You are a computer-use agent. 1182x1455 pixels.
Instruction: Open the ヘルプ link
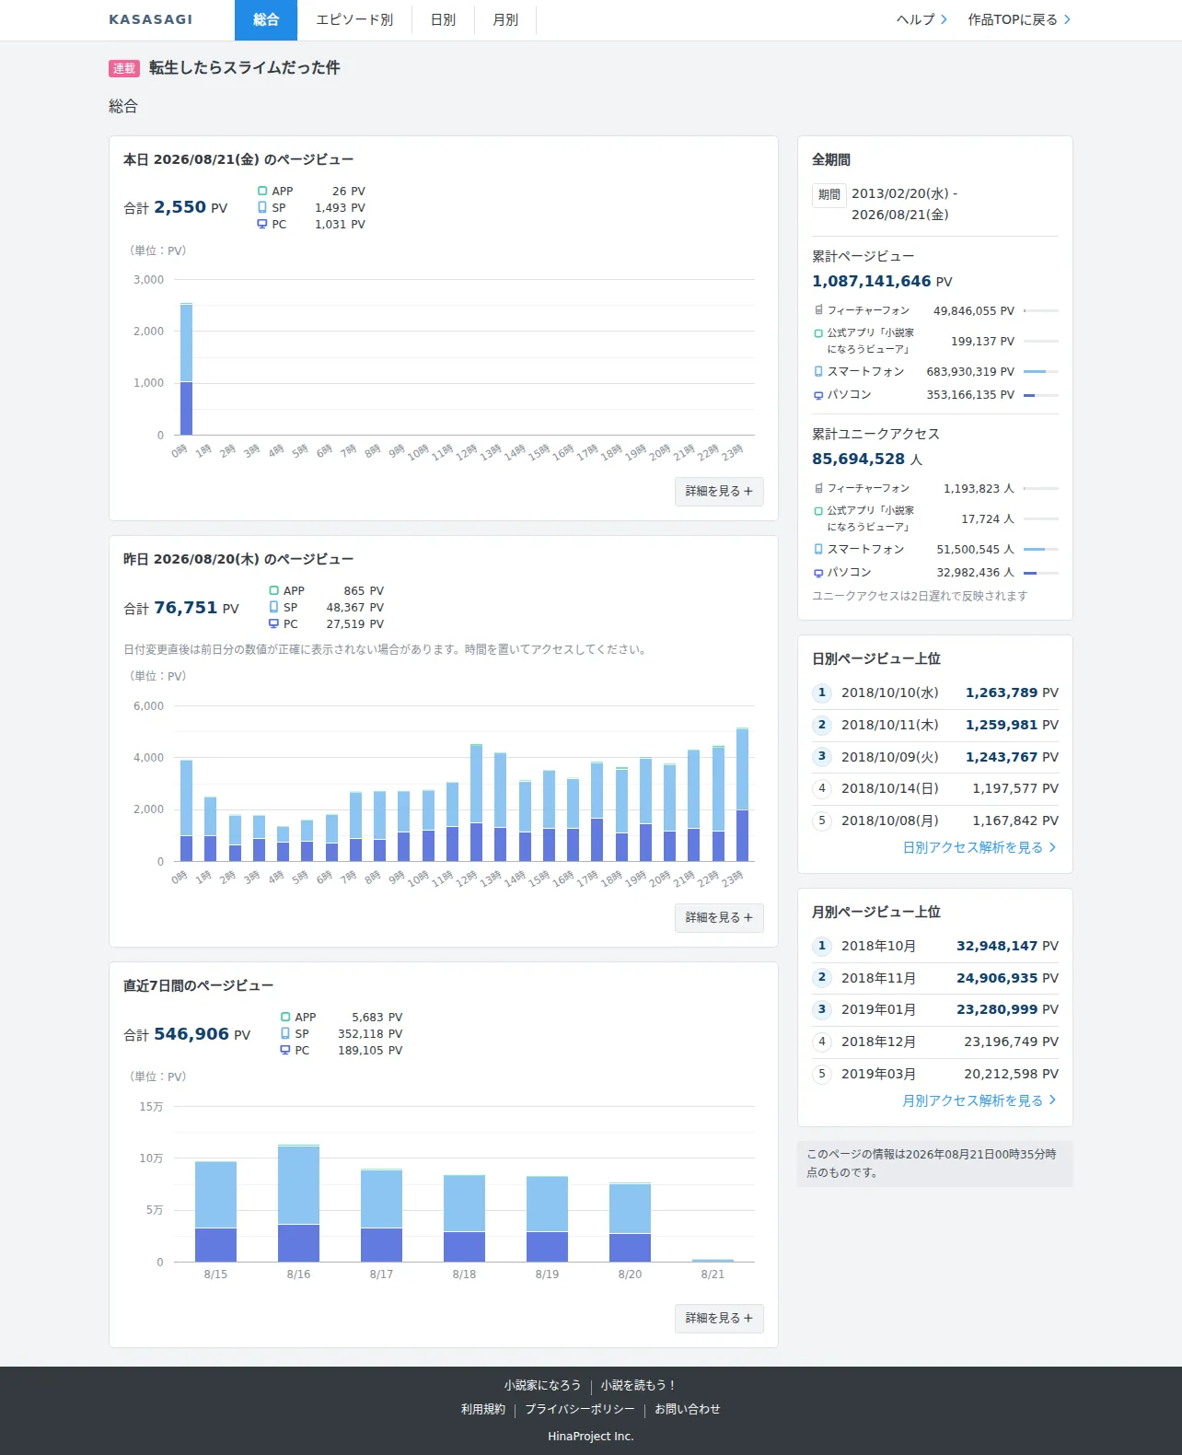click(921, 19)
